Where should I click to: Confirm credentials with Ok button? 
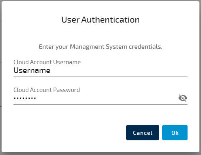(x=175, y=132)
